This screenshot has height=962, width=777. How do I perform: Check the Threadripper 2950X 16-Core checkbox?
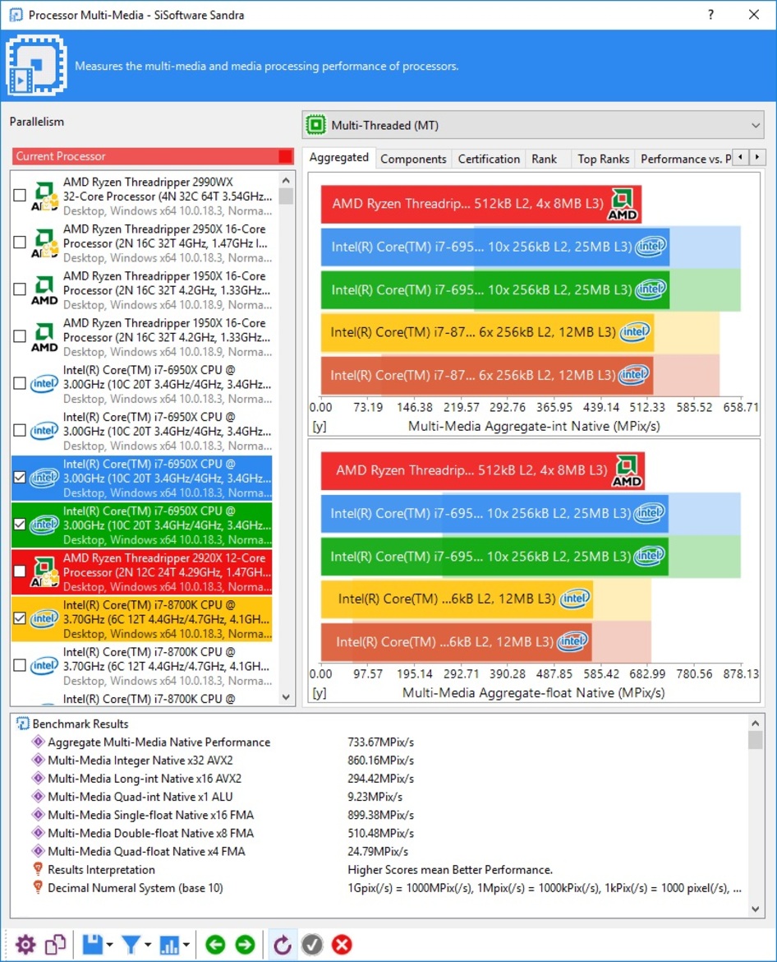20,243
